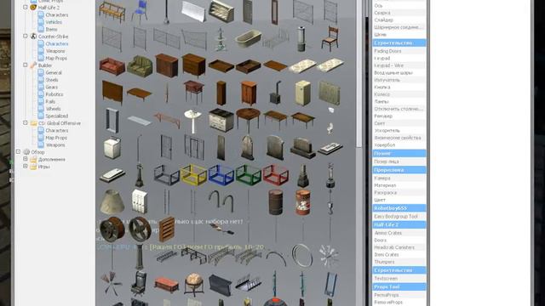Select the Easy Bodygroup Tool

[399, 217]
